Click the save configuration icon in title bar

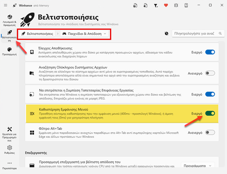pyautogui.click(x=135, y=6)
